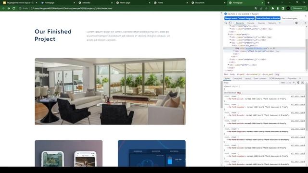Click the div.container1_4 breadcrumb
The image size is (308, 173).
pos(254,74)
